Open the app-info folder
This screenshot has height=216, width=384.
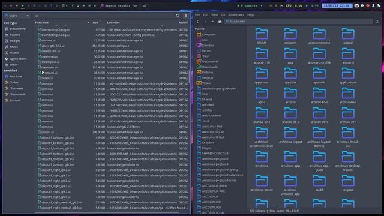coord(319,76)
